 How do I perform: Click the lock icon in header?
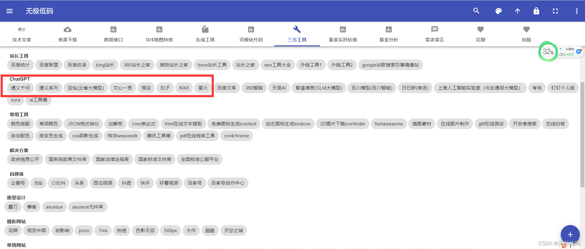(x=536, y=11)
